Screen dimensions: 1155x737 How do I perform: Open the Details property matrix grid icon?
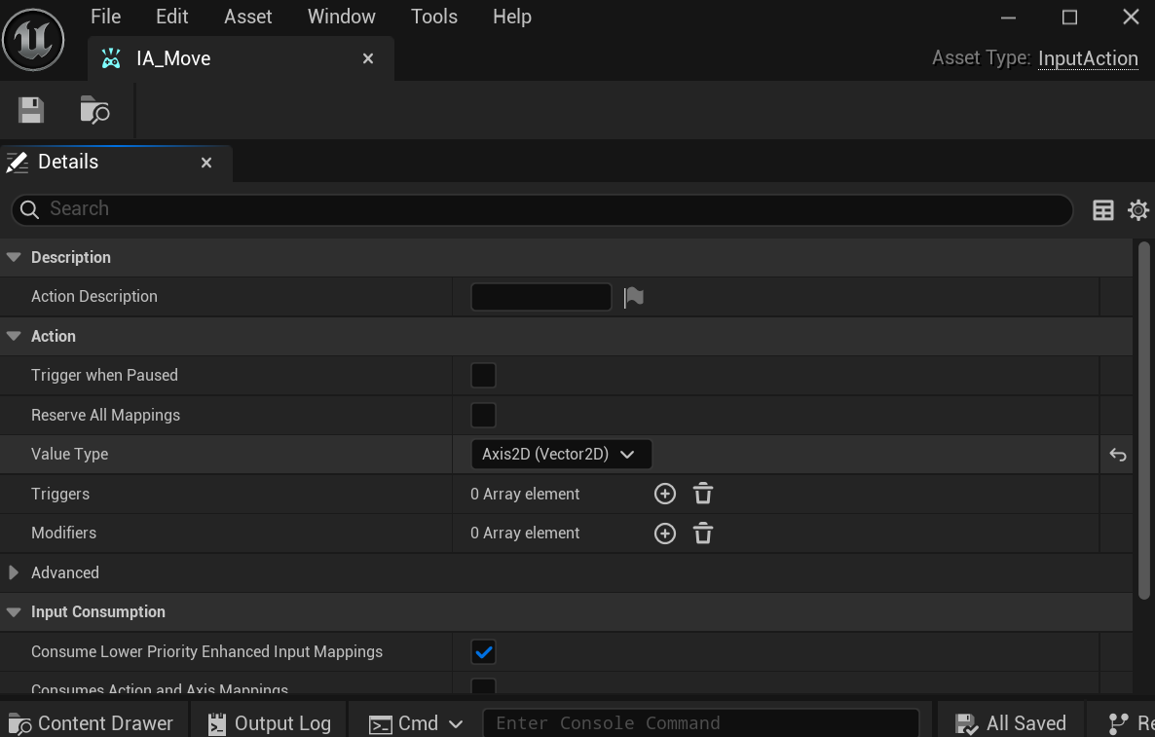(1102, 210)
